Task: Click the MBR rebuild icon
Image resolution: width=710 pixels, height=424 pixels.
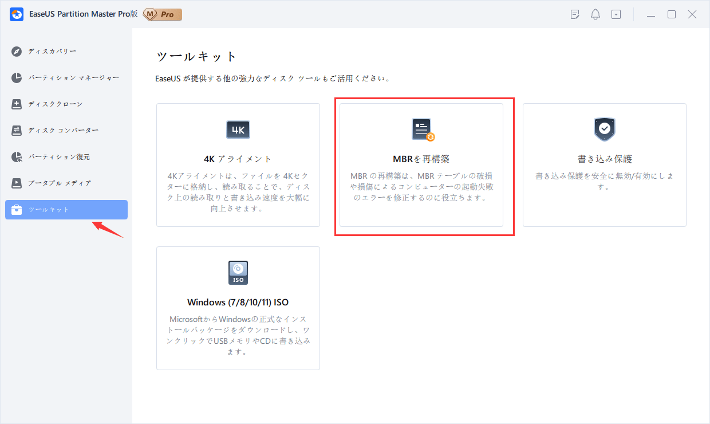Action: 421,129
